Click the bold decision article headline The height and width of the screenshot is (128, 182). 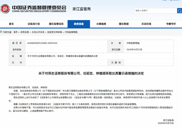coord(91,74)
